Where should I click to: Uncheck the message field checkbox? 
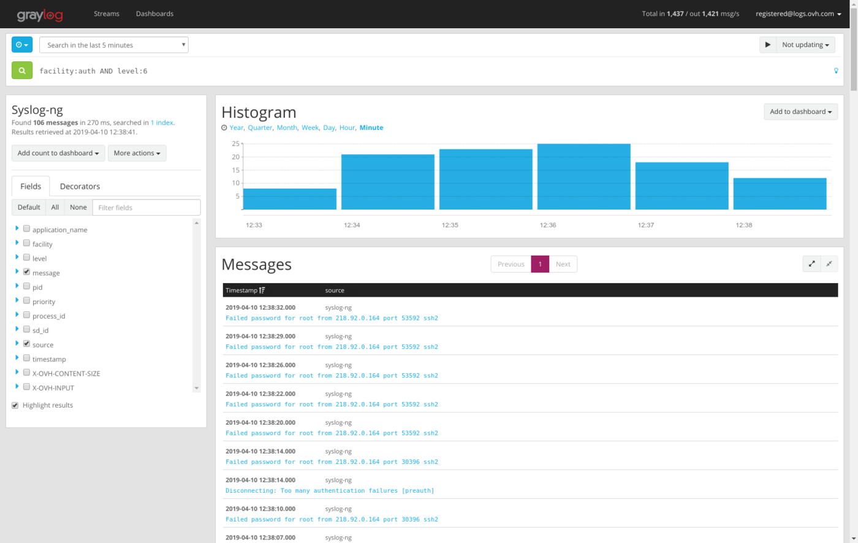[x=26, y=271]
